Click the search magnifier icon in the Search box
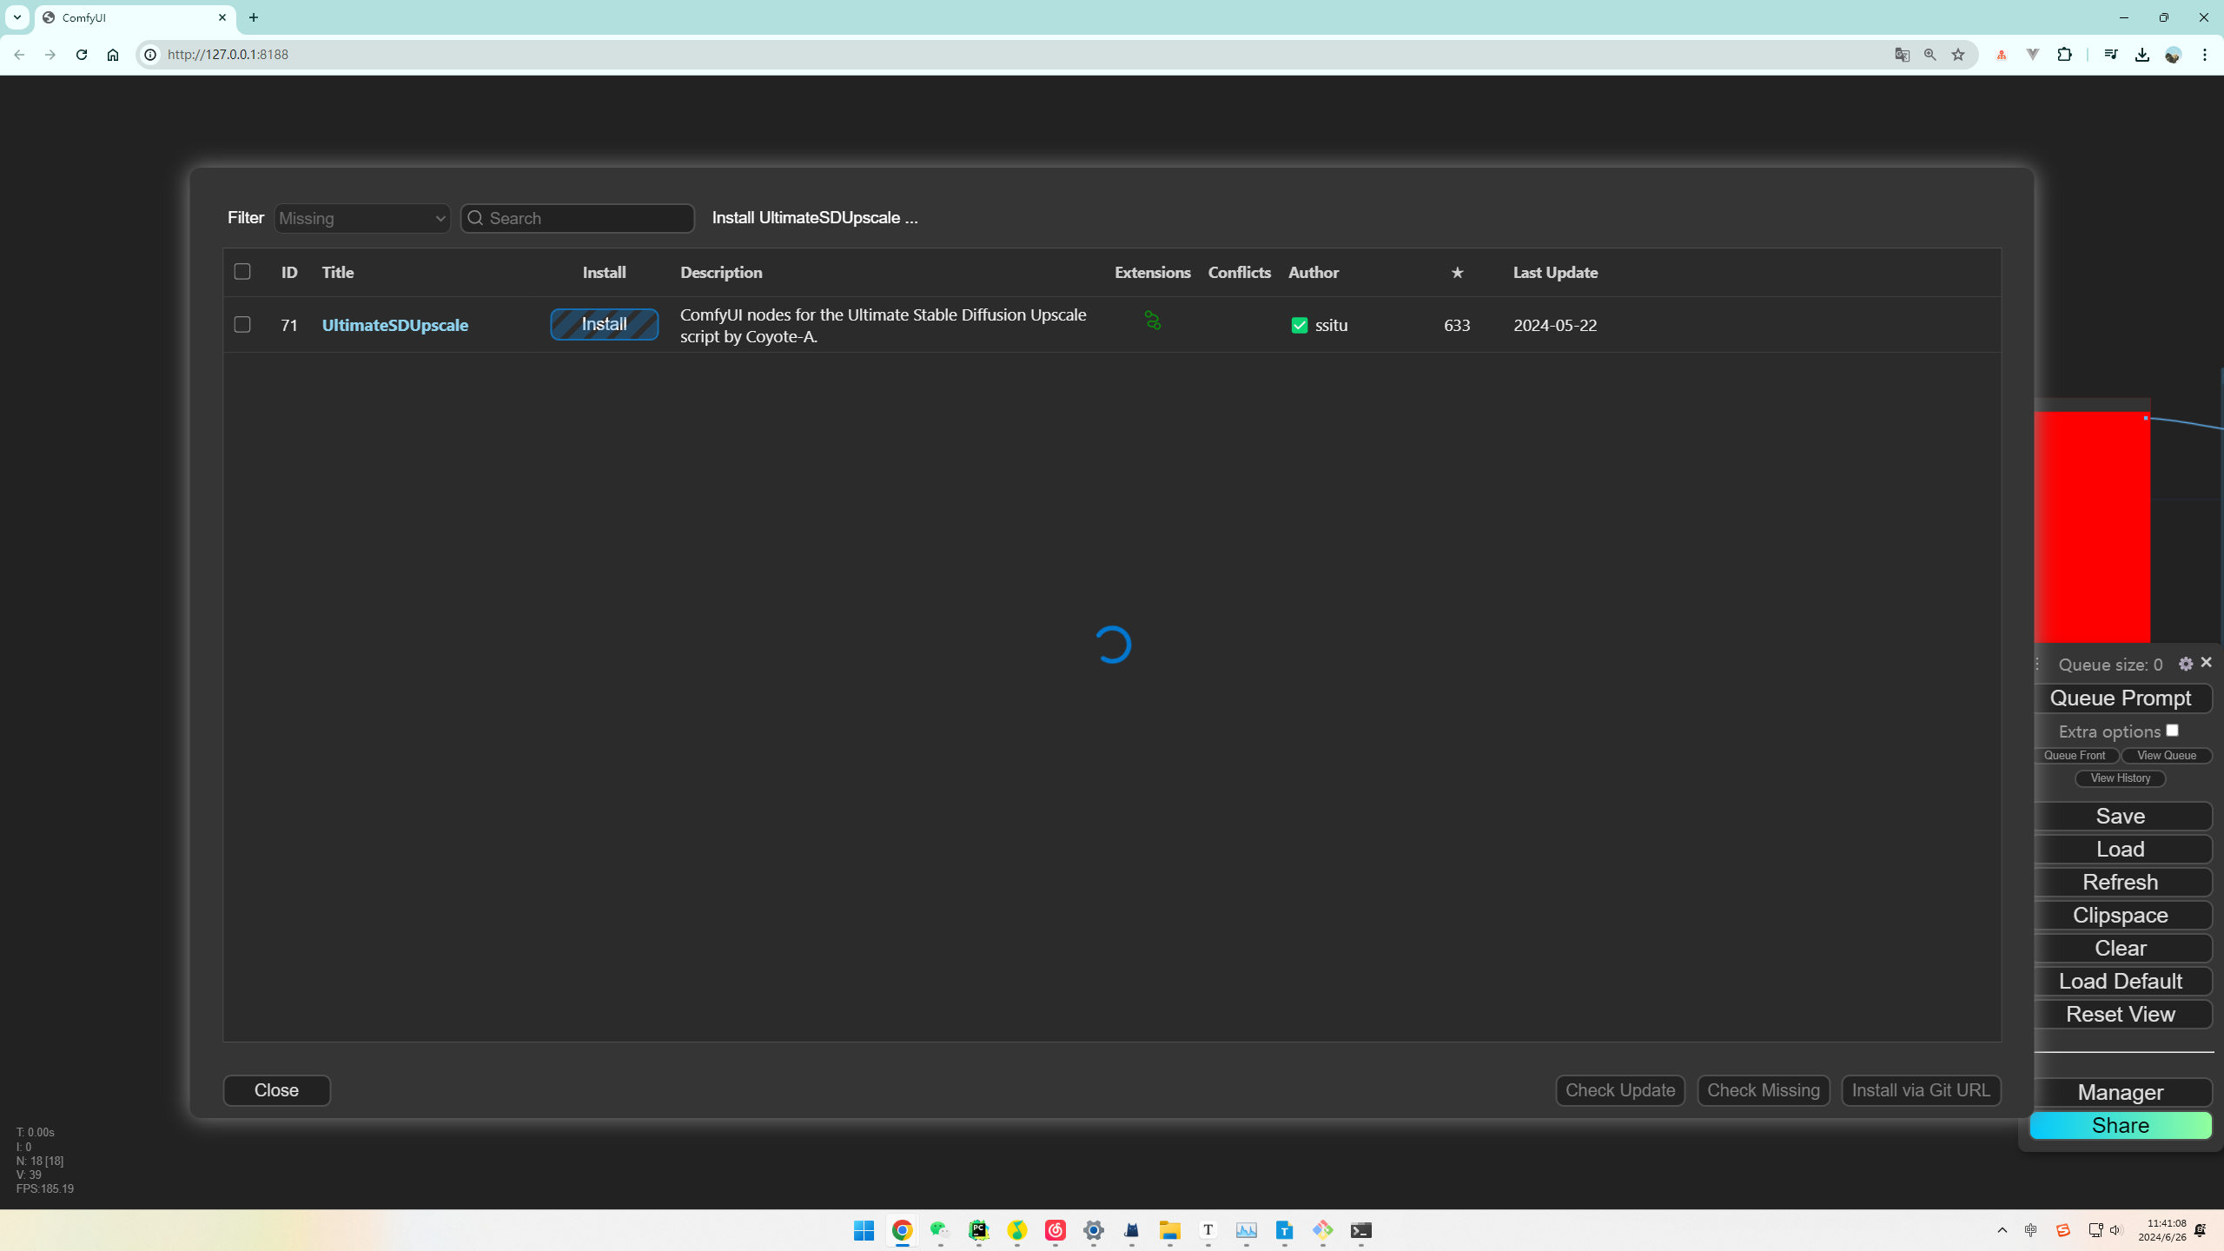 pyautogui.click(x=475, y=218)
